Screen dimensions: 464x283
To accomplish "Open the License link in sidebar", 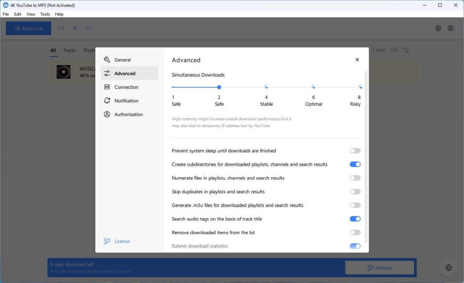I will pos(117,241).
